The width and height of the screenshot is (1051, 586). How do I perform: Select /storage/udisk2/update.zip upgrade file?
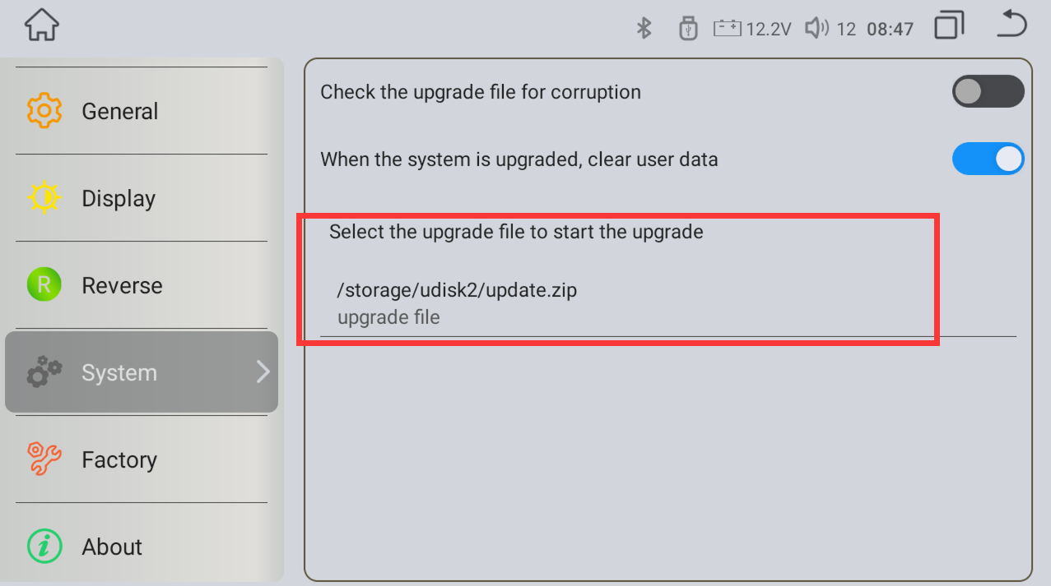pyautogui.click(x=457, y=291)
